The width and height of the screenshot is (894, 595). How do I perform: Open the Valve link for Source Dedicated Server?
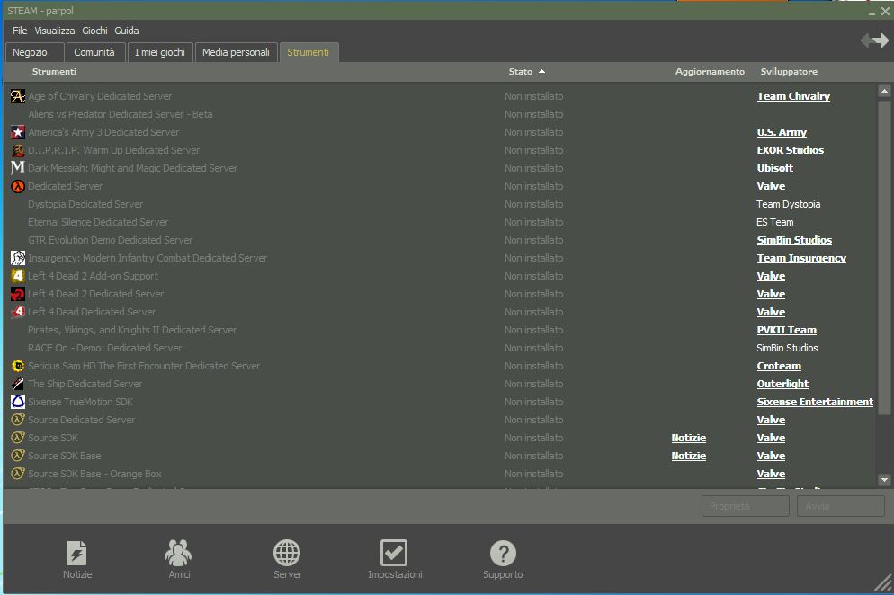771,420
